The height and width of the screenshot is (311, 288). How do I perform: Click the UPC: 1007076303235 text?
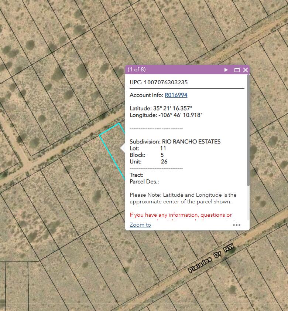point(158,82)
